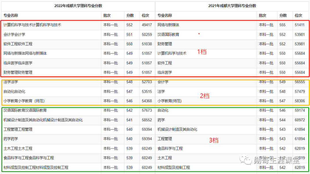Click the 位次 column header in the 2022 table
Viewport: 310px width, 174px height.
coord(146,15)
